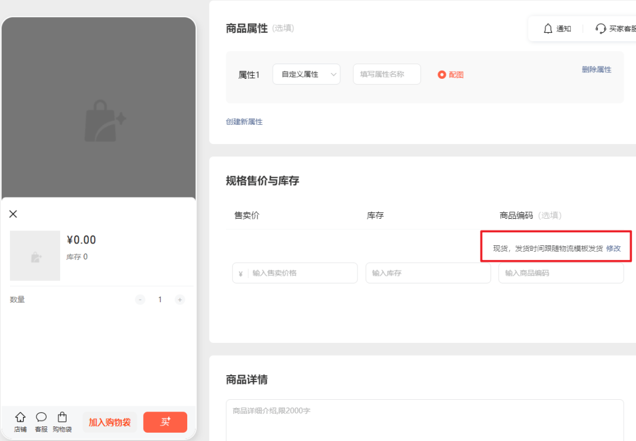The height and width of the screenshot is (441, 636).
Task: Click the 商品详细介绍 description textarea
Action: 424,420
